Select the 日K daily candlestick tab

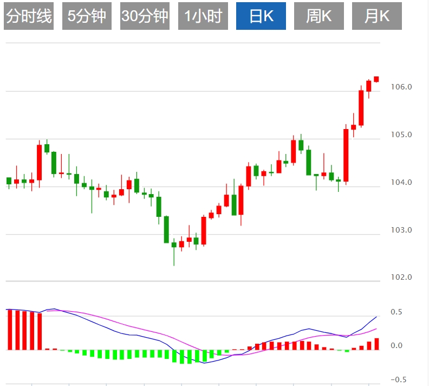point(261,16)
